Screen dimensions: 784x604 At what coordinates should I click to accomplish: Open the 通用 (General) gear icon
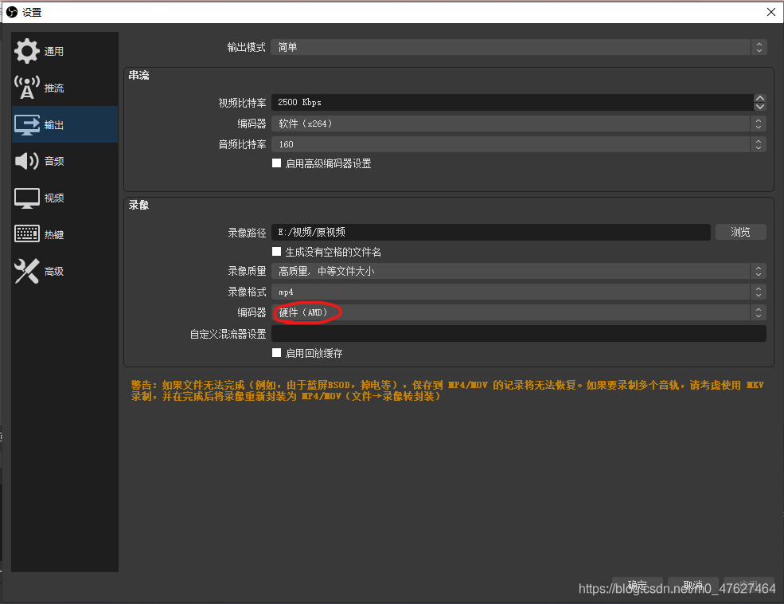26,51
